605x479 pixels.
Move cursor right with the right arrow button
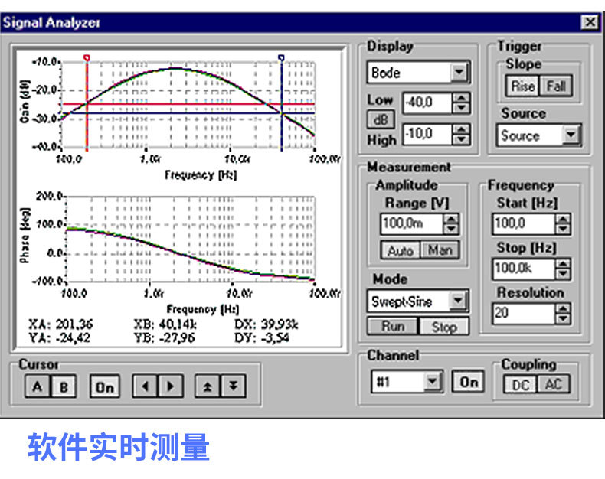tap(170, 386)
